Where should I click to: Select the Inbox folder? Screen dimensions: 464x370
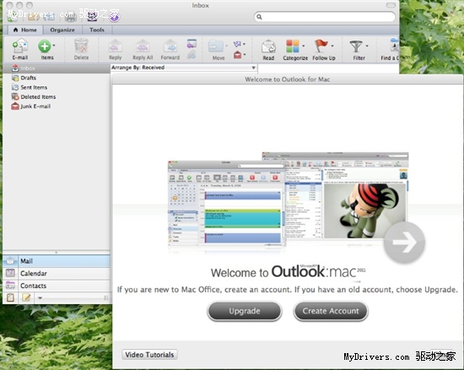57,68
